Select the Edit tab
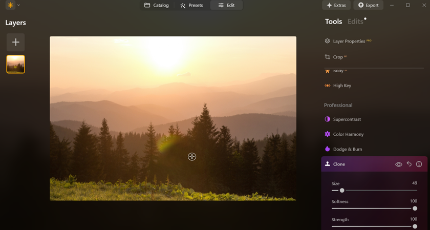 tap(226, 5)
